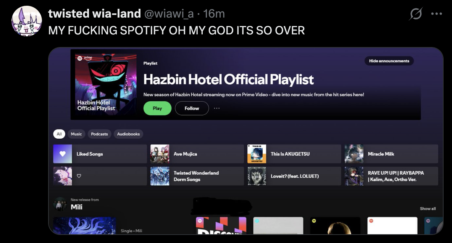The image size is (452, 243).
Task: Click the Mili artist avatar
Action: tap(60, 204)
